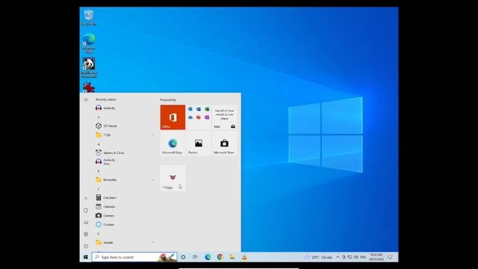Open Microsoft Store tile
The height and width of the screenshot is (269, 478).
point(224,143)
